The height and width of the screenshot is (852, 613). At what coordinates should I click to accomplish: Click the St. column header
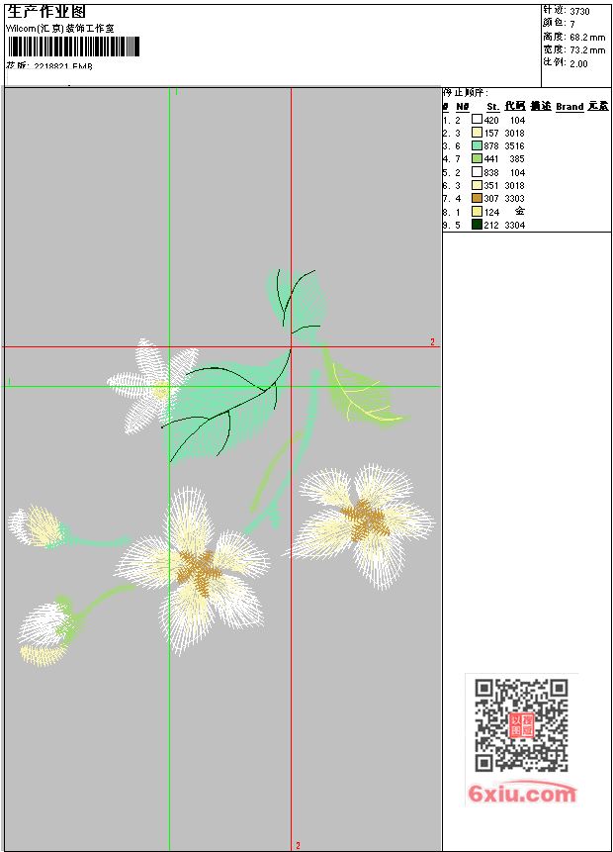click(x=492, y=106)
